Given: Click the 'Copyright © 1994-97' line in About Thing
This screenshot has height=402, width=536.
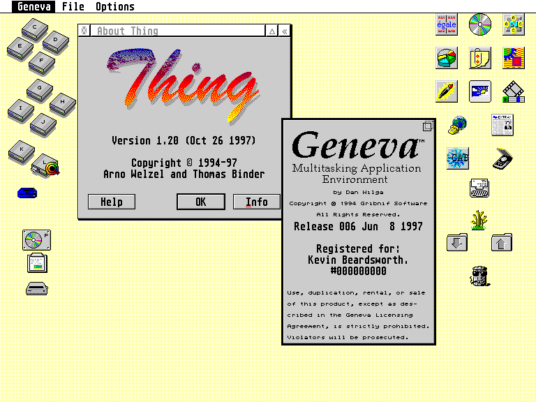Looking at the screenshot, I should click(184, 163).
